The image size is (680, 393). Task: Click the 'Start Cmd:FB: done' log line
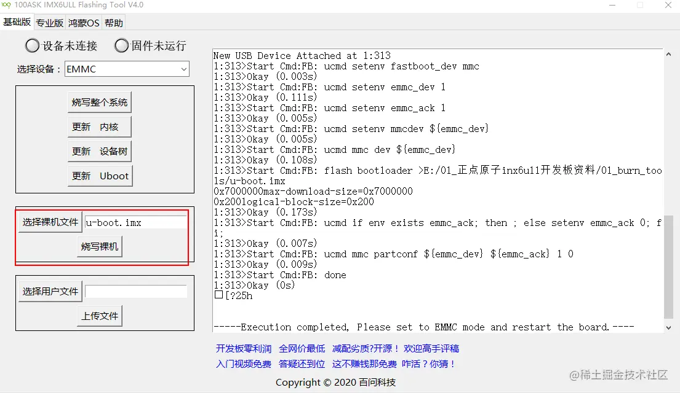(280, 275)
